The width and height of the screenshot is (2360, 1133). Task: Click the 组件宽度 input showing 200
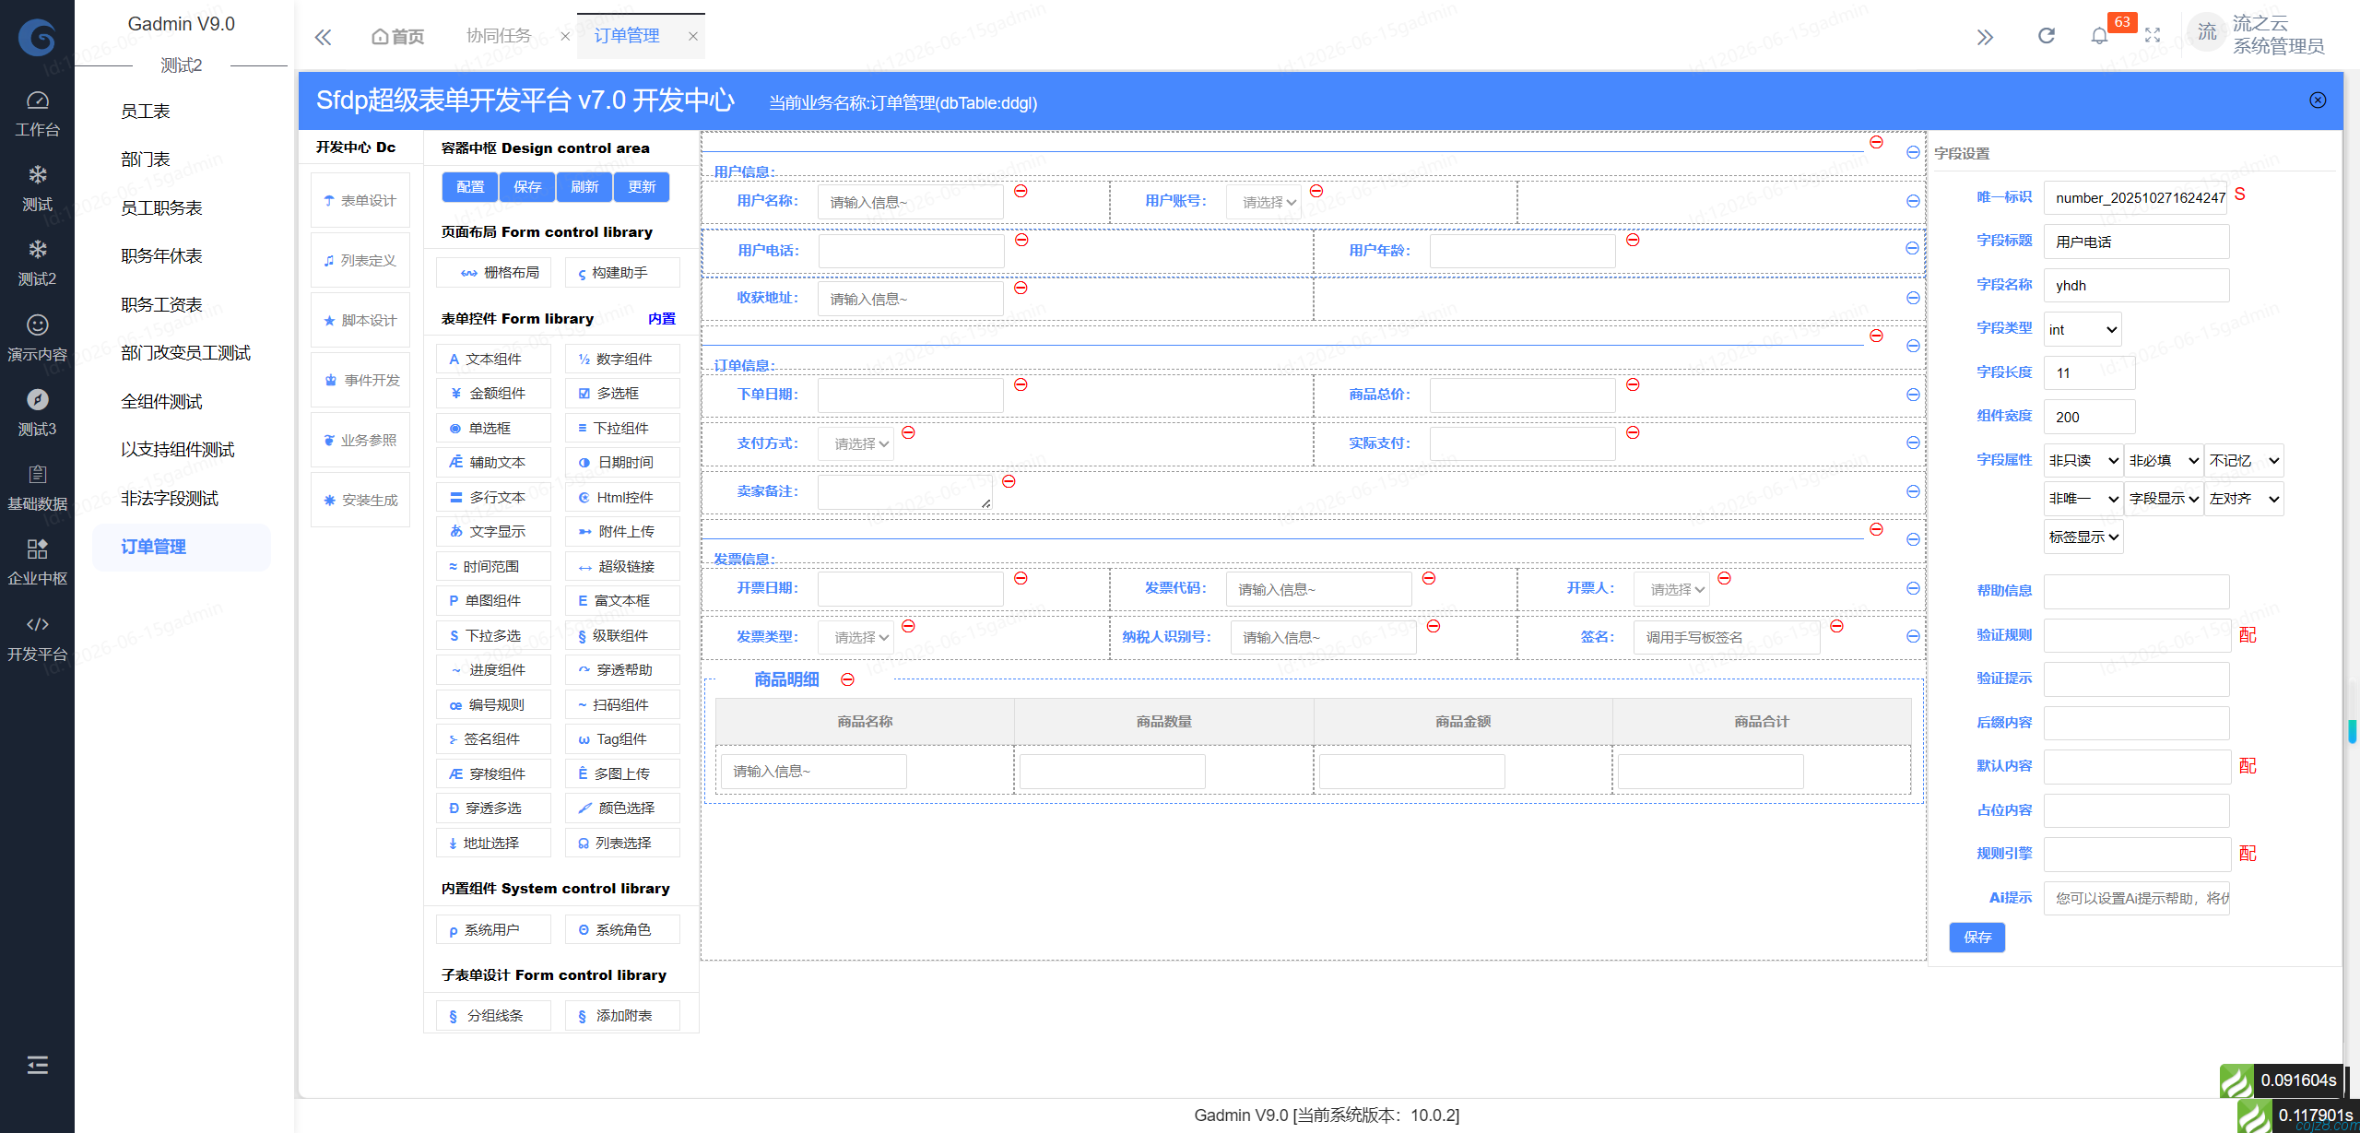click(x=2089, y=418)
